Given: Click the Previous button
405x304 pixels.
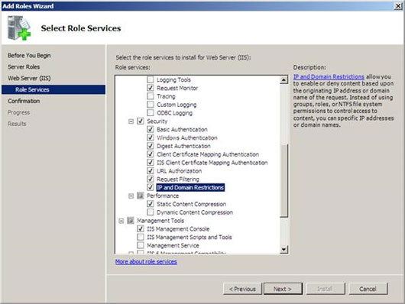Looking at the screenshot, I should click(x=242, y=289).
